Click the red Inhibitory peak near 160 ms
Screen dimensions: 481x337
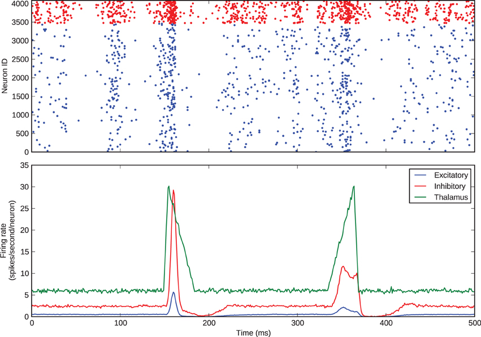(x=174, y=191)
